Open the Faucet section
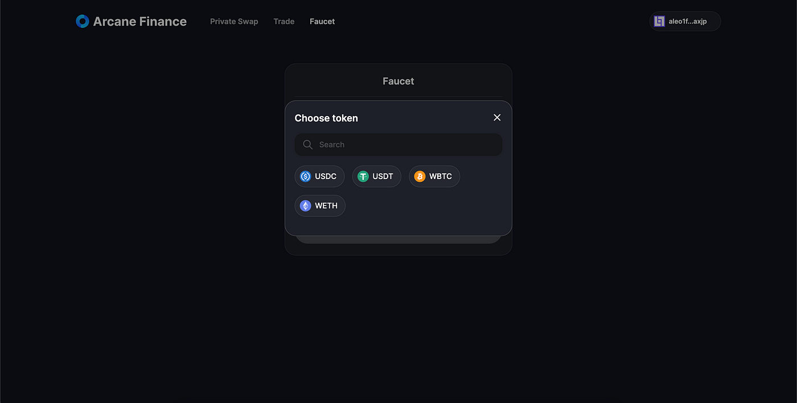Viewport: 797px width, 403px height. (322, 21)
